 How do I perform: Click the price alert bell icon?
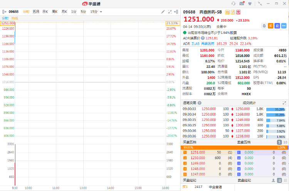(x=264, y=26)
